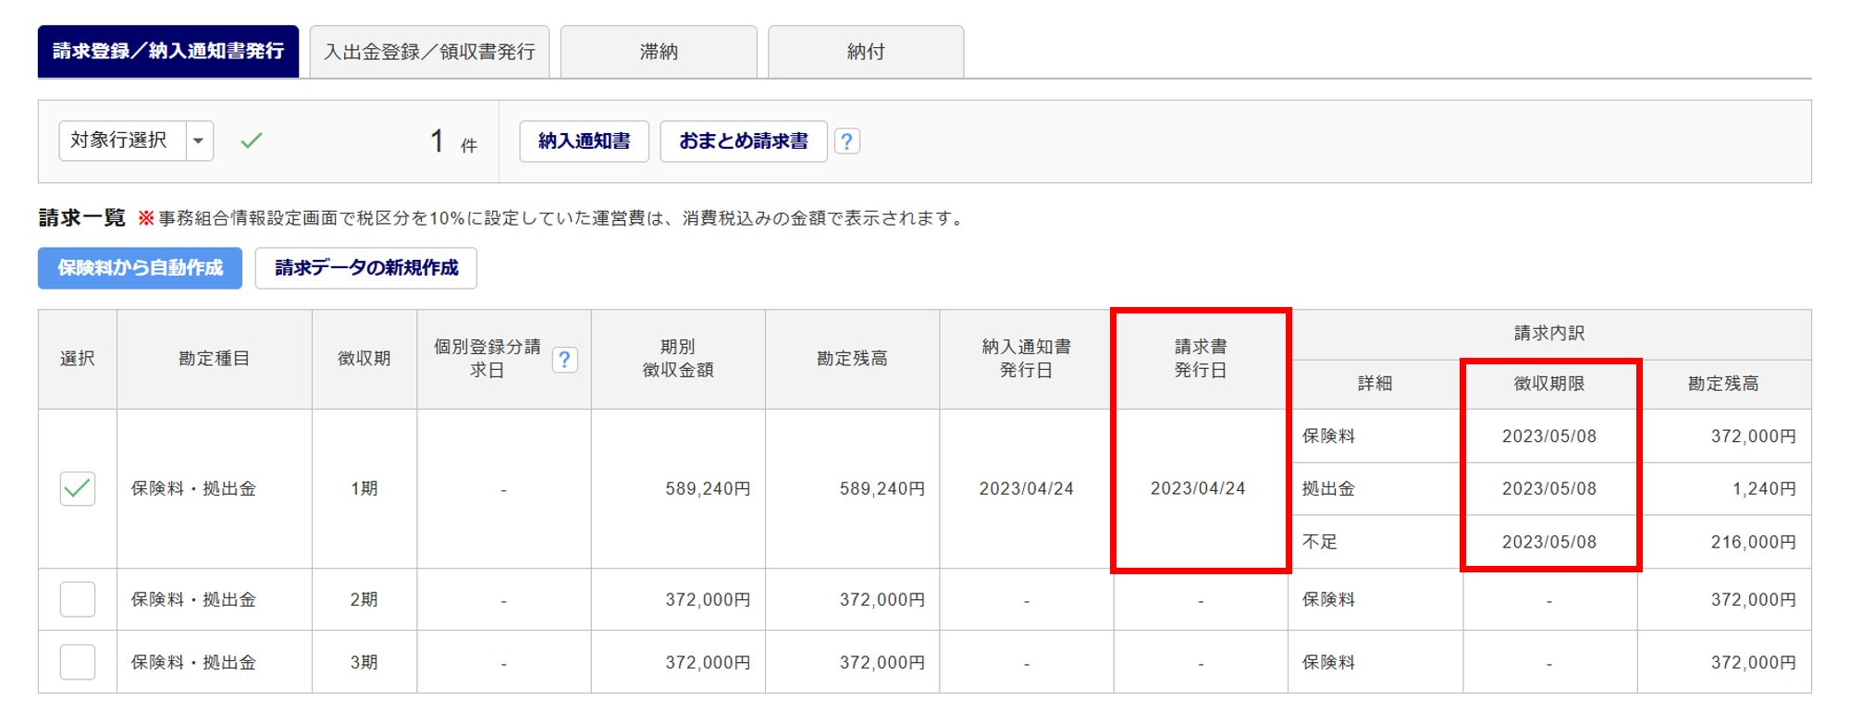Click 保険料から自動作成 button
The image size is (1850, 724).
[x=140, y=268]
